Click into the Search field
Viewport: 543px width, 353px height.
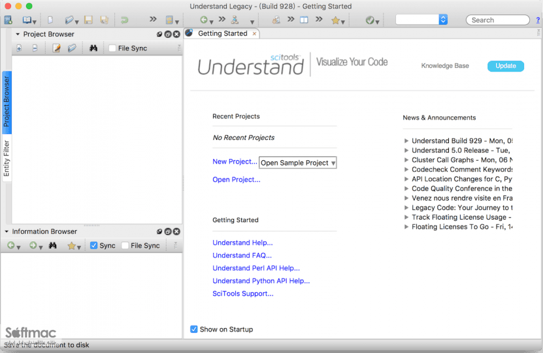[498, 20]
